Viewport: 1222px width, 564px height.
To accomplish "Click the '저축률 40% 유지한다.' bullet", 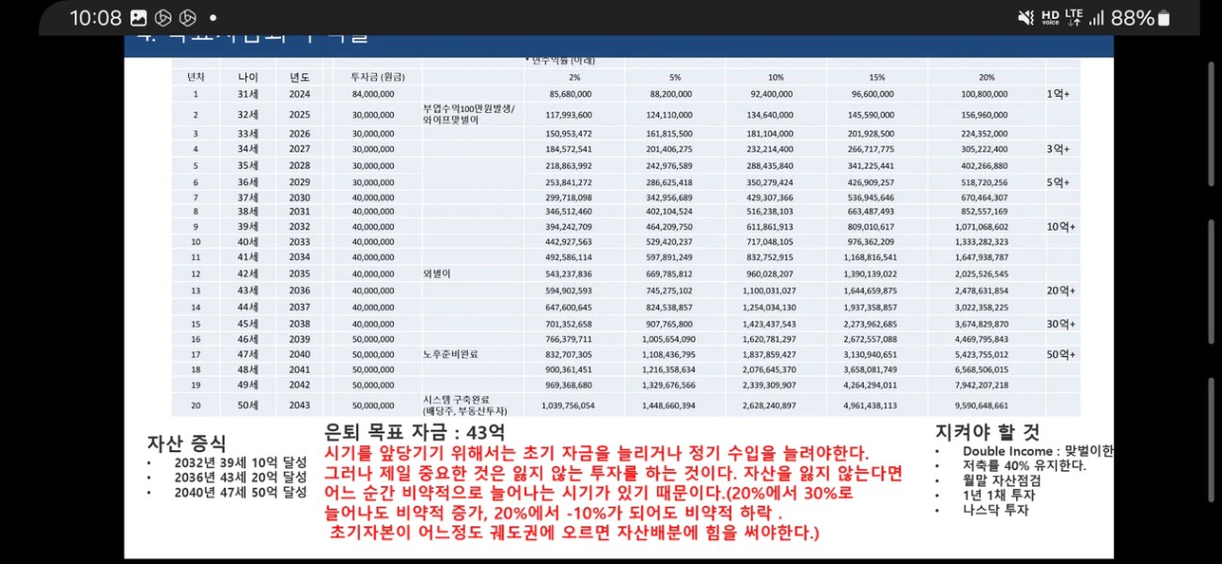I will [x=1024, y=466].
